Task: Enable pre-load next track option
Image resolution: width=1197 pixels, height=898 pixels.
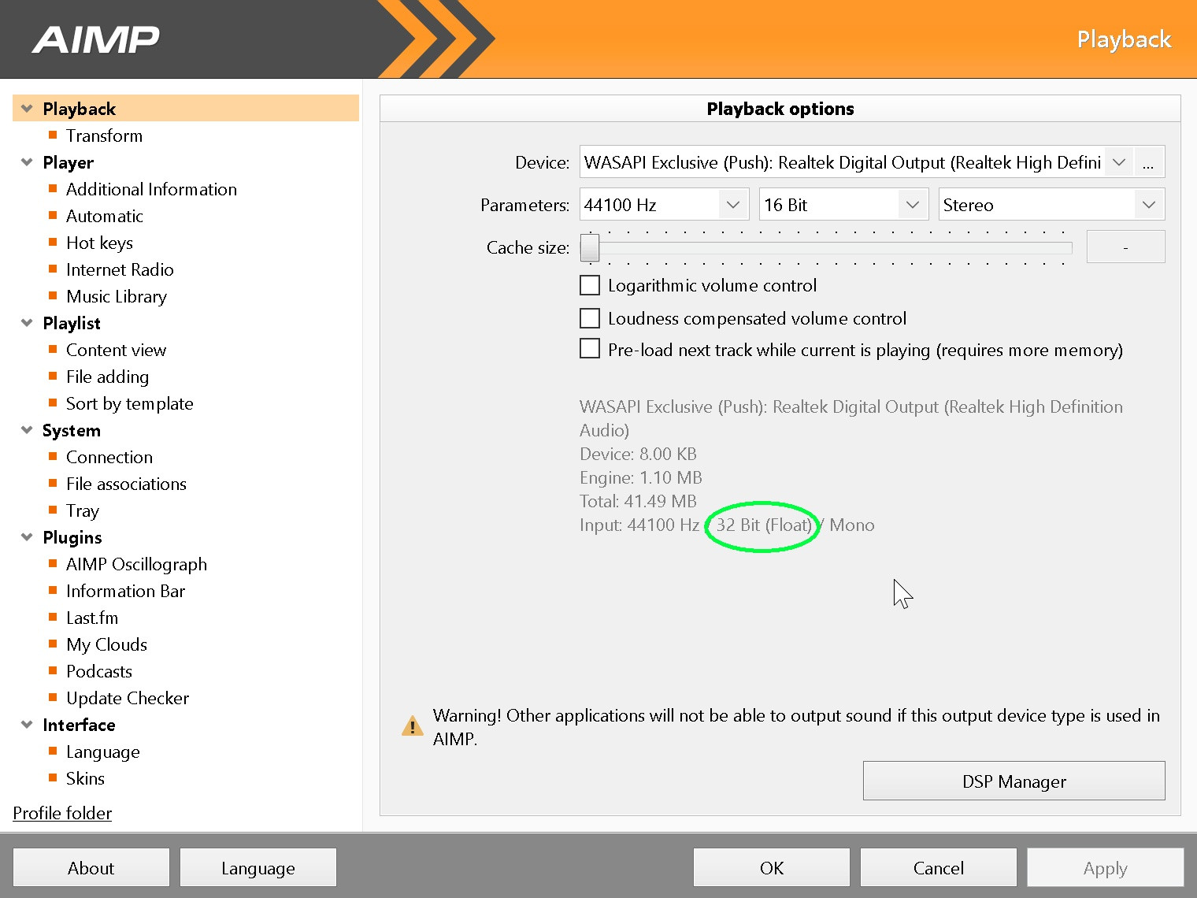Action: [590, 349]
